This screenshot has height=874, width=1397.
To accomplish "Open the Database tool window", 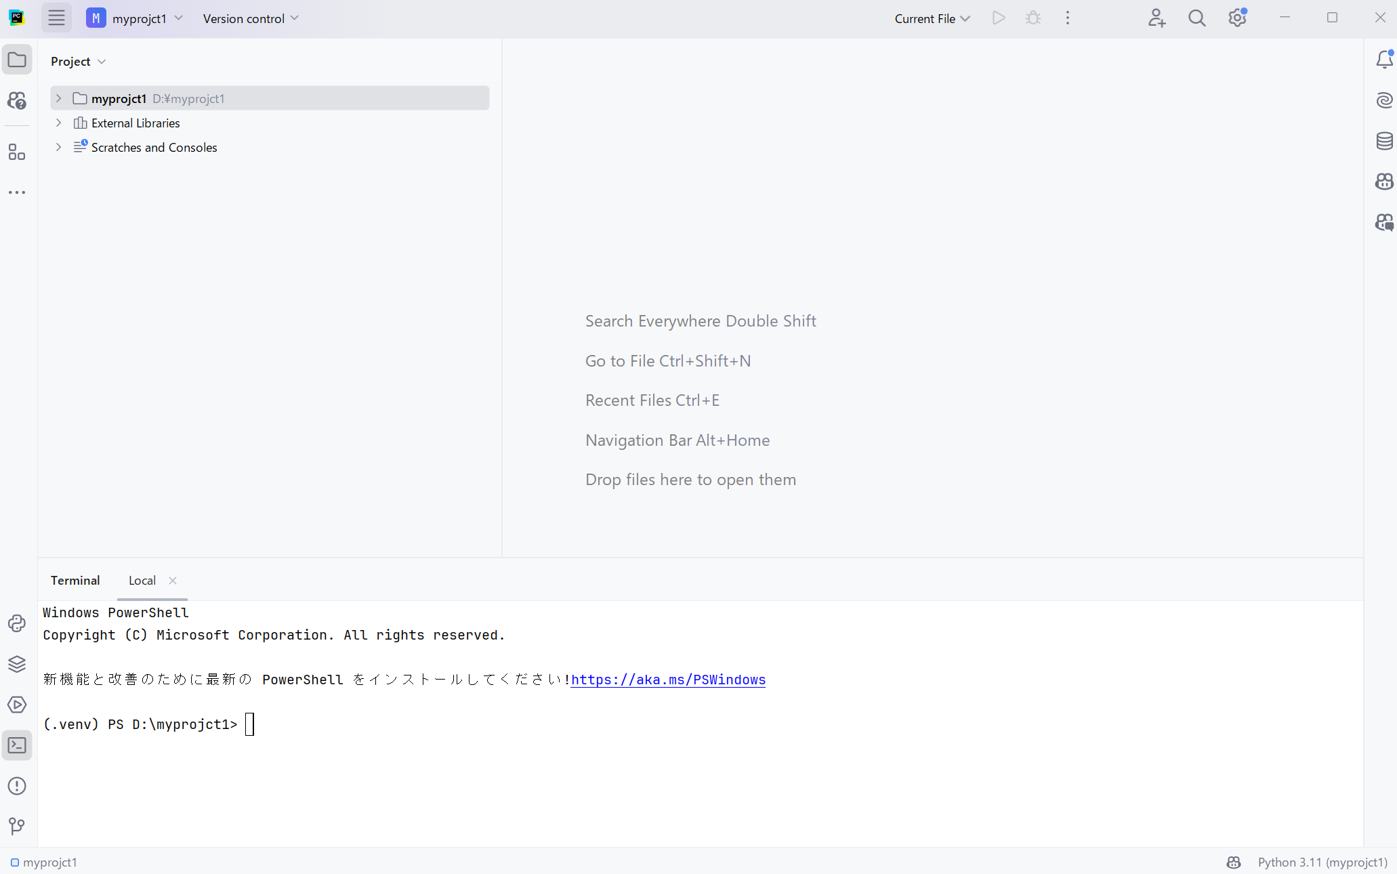I will 1384,141.
